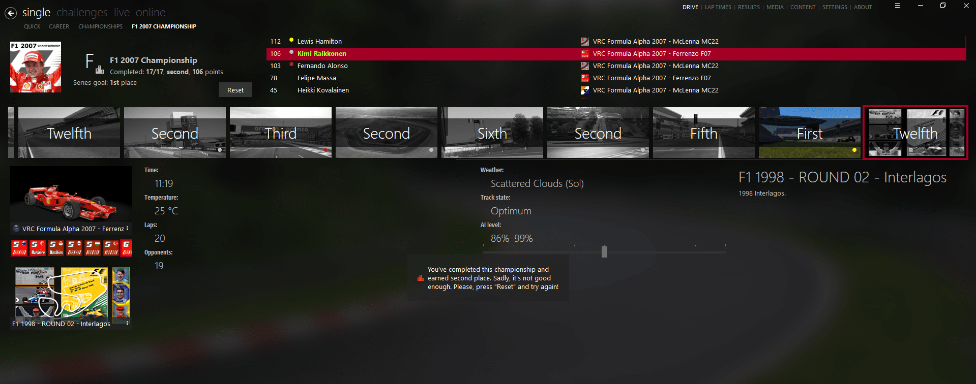Choose the number 5 skin with Hungarian flag
Screen dimensions: 976x384
click(93, 247)
